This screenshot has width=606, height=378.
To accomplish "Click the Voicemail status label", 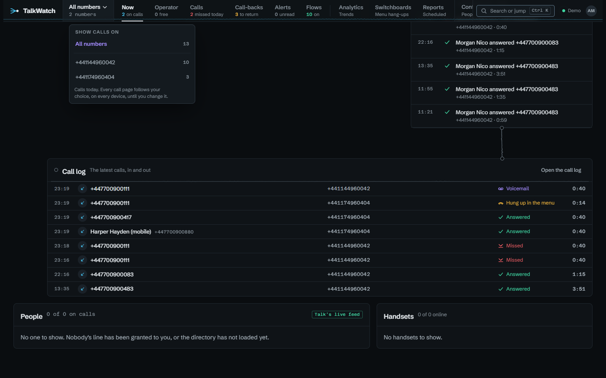I will point(518,189).
